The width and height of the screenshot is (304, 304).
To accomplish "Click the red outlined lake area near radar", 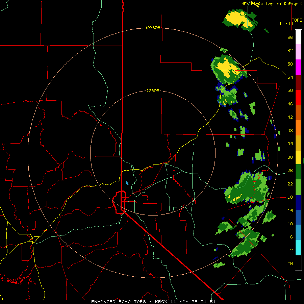I will pos(120,202).
